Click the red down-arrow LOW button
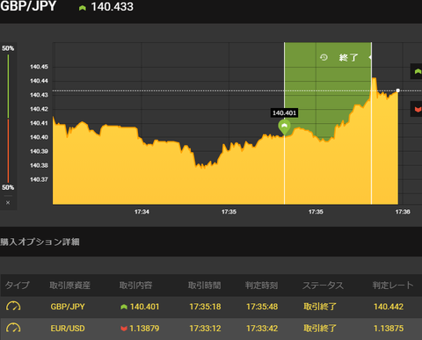The image size is (422, 340). point(417,109)
